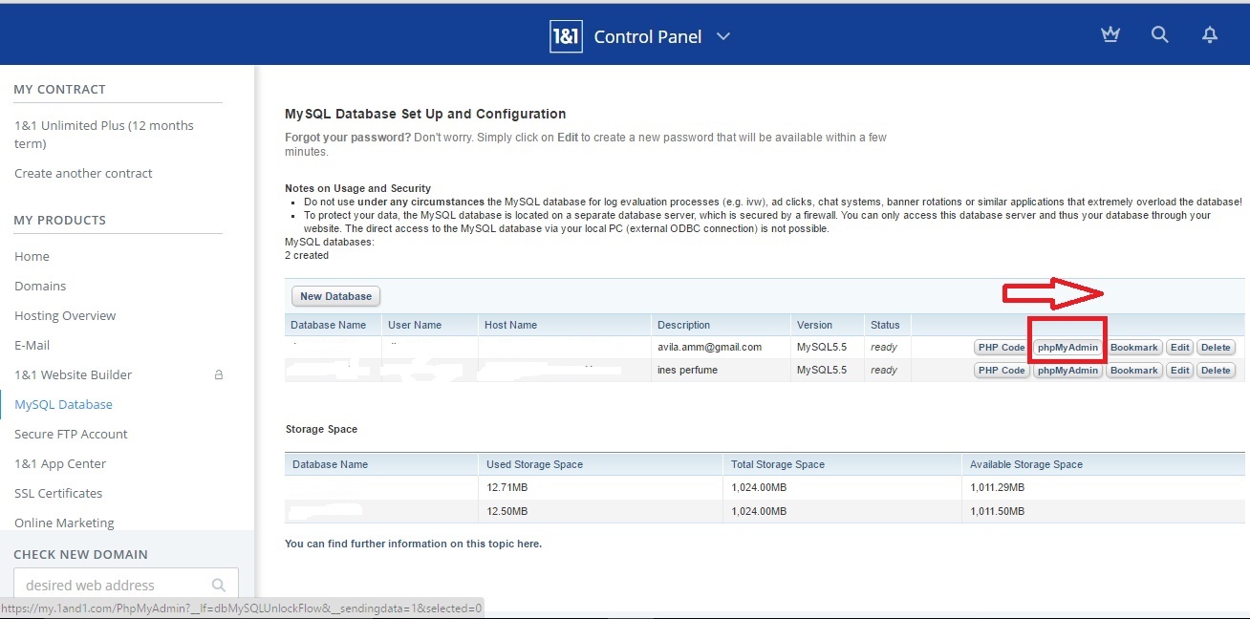Click the avila.amm@gmail.com description cell
The width and height of the screenshot is (1250, 619).
[x=709, y=348]
